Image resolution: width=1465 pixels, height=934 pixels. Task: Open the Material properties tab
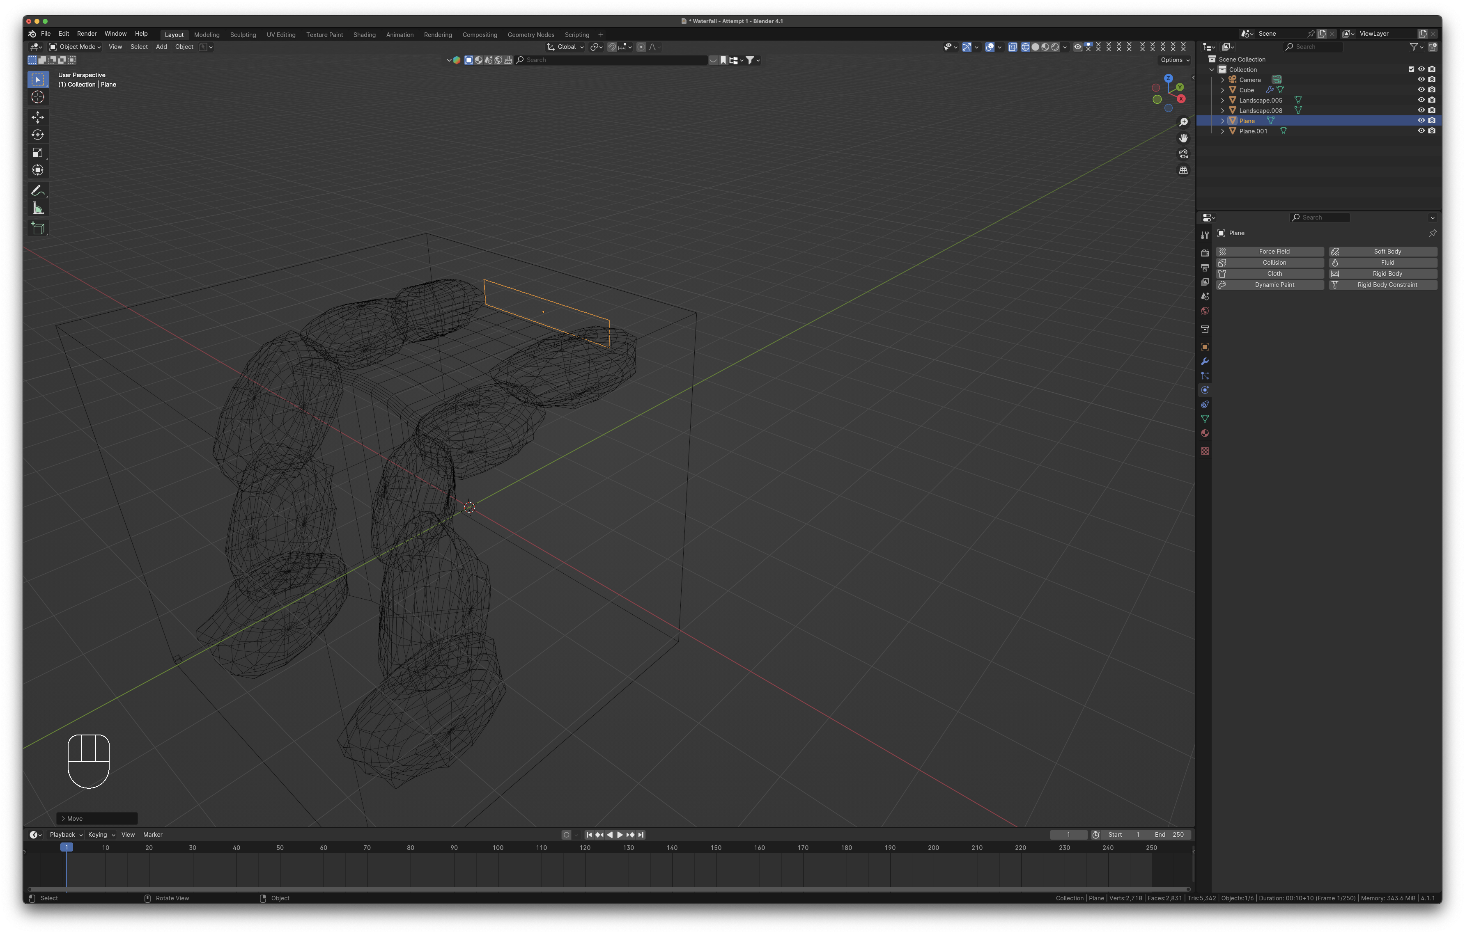(1205, 434)
